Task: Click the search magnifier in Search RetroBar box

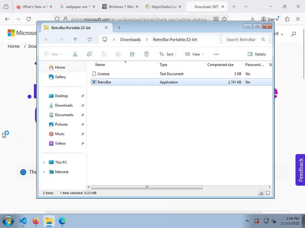Action: [263, 39]
